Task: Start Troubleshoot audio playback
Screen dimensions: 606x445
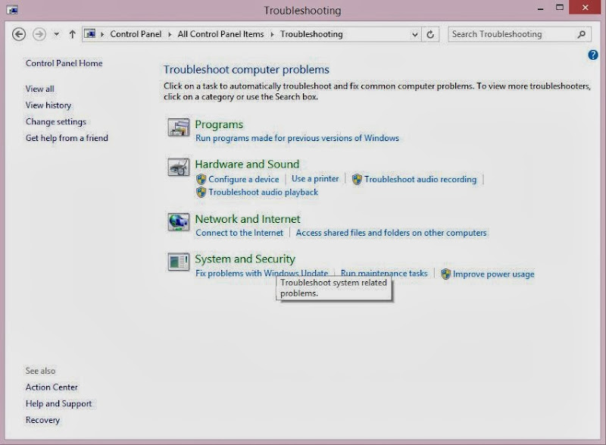Action: (263, 192)
